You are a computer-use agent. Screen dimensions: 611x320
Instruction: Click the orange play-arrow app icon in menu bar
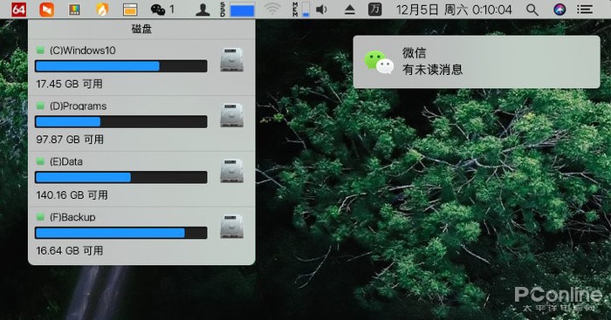[x=47, y=10]
